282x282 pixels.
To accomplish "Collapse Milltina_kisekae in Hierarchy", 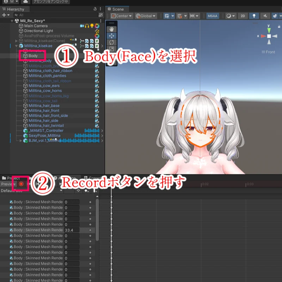I will (16, 46).
